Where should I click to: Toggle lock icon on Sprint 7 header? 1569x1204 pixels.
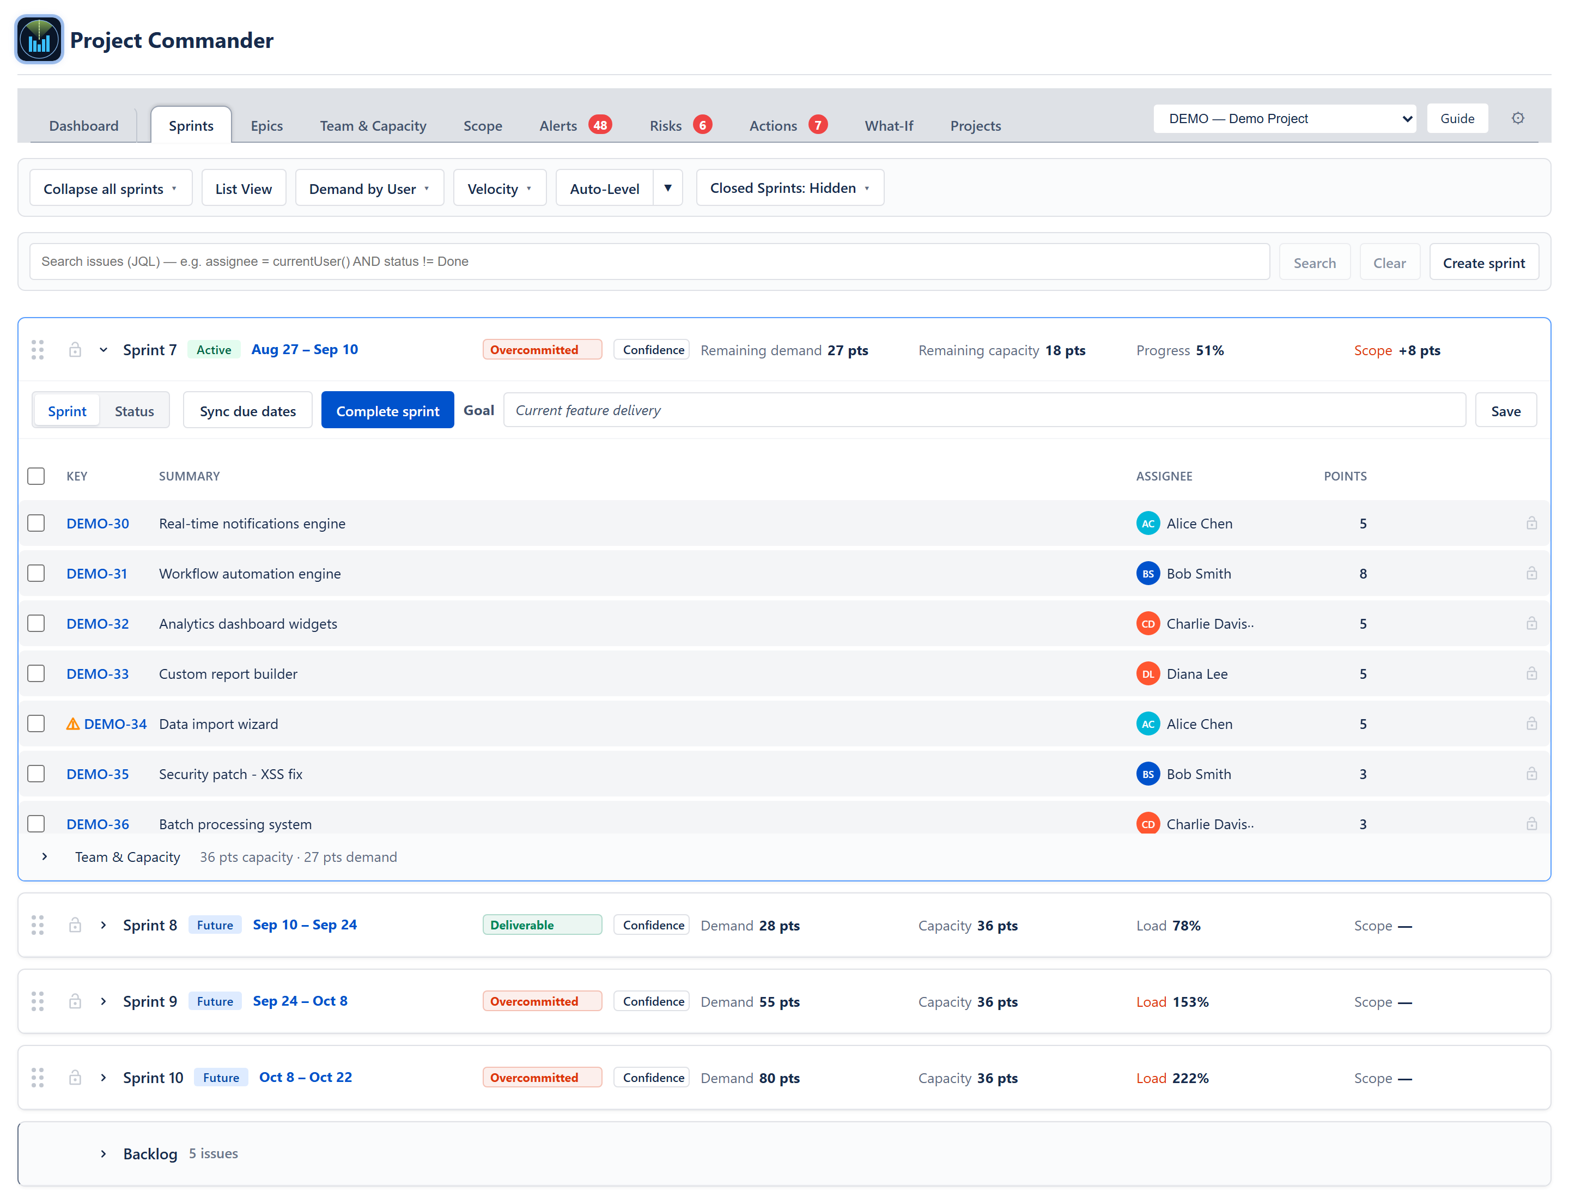pyautogui.click(x=75, y=350)
